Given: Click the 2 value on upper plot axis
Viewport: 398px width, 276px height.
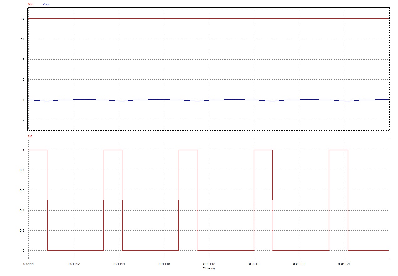Looking at the screenshot, I should click(x=23, y=120).
